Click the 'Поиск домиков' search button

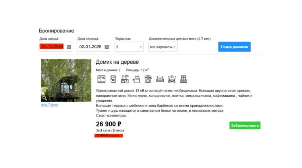[234, 47]
